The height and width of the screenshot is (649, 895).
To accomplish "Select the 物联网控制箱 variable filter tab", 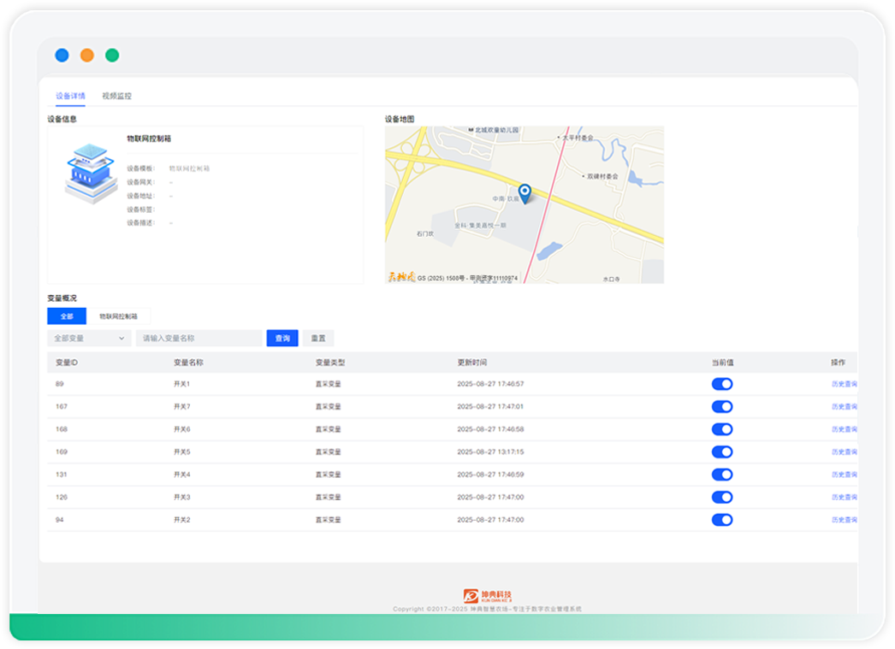I will click(x=118, y=316).
